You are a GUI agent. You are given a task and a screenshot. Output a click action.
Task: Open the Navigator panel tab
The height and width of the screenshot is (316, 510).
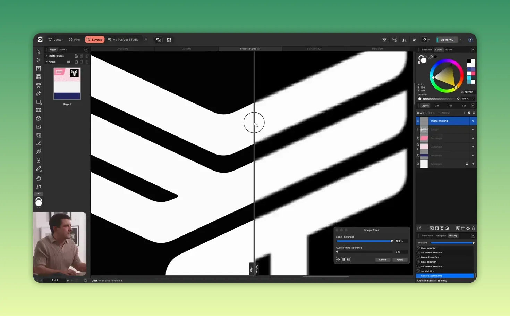click(x=441, y=236)
